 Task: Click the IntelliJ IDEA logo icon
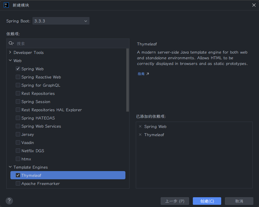coord(6,5)
